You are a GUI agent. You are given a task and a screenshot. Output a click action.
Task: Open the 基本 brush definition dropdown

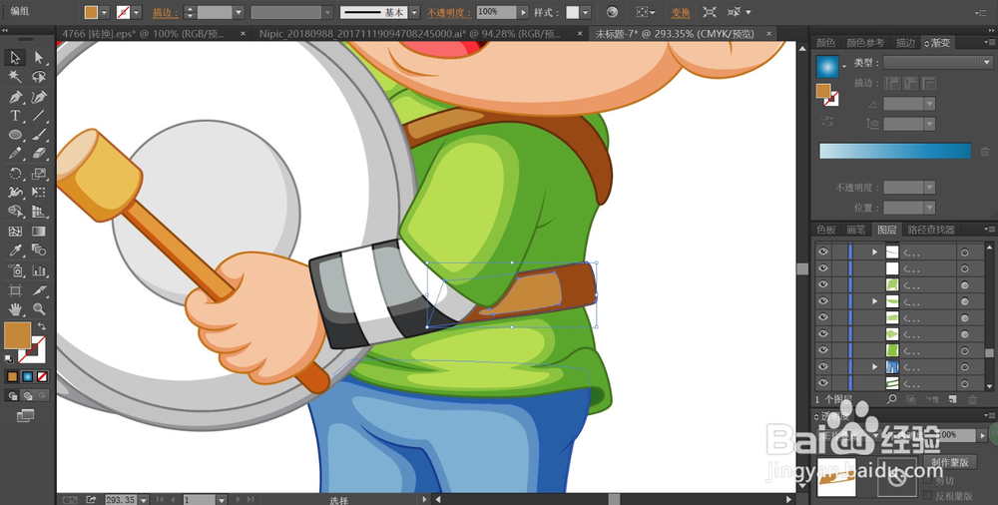tap(414, 12)
